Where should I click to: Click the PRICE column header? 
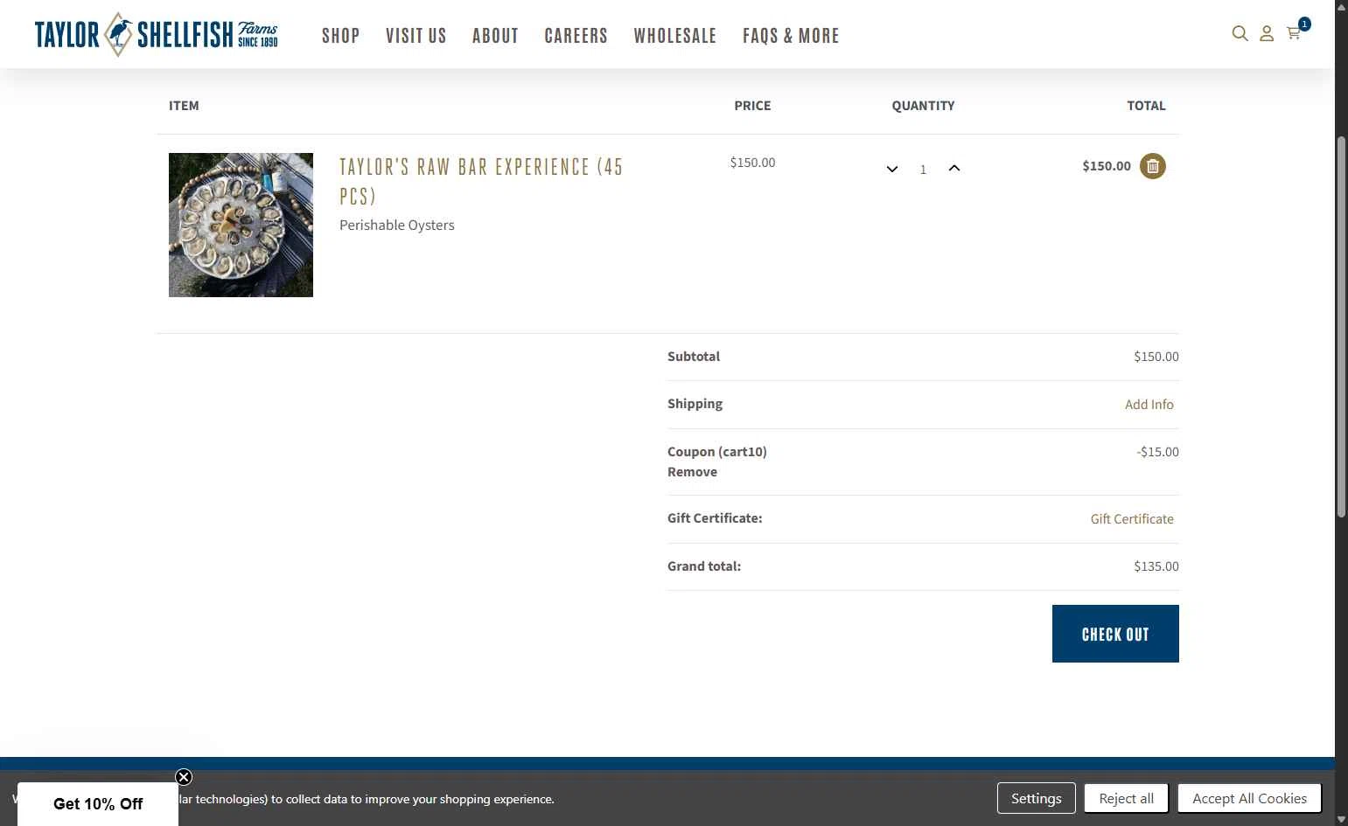click(752, 106)
